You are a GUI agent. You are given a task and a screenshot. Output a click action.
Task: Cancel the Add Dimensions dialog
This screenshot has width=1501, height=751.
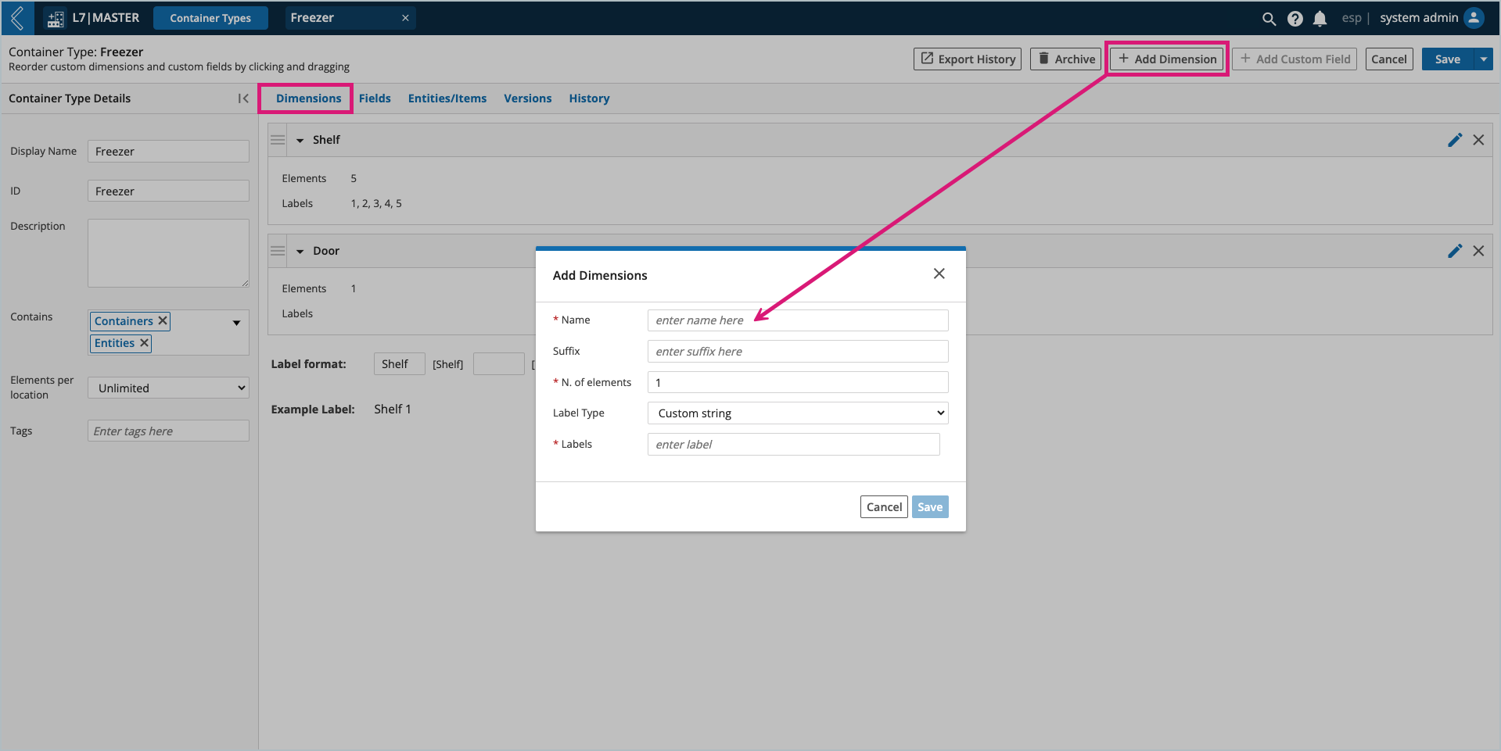tap(884, 507)
